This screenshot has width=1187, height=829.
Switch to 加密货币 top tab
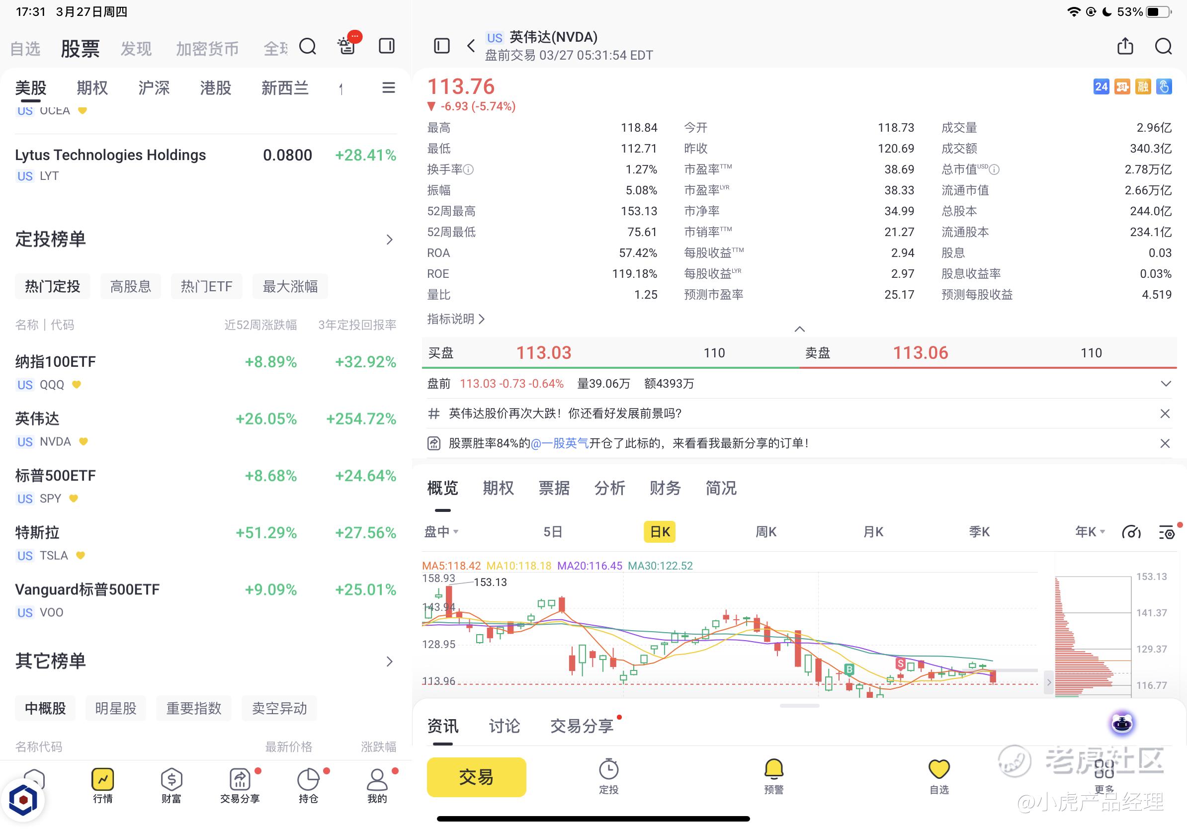point(207,49)
